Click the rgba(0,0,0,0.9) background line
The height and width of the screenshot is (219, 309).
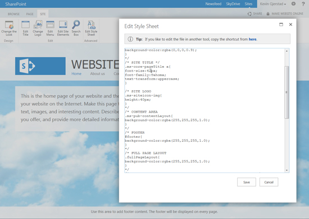(x=161, y=50)
